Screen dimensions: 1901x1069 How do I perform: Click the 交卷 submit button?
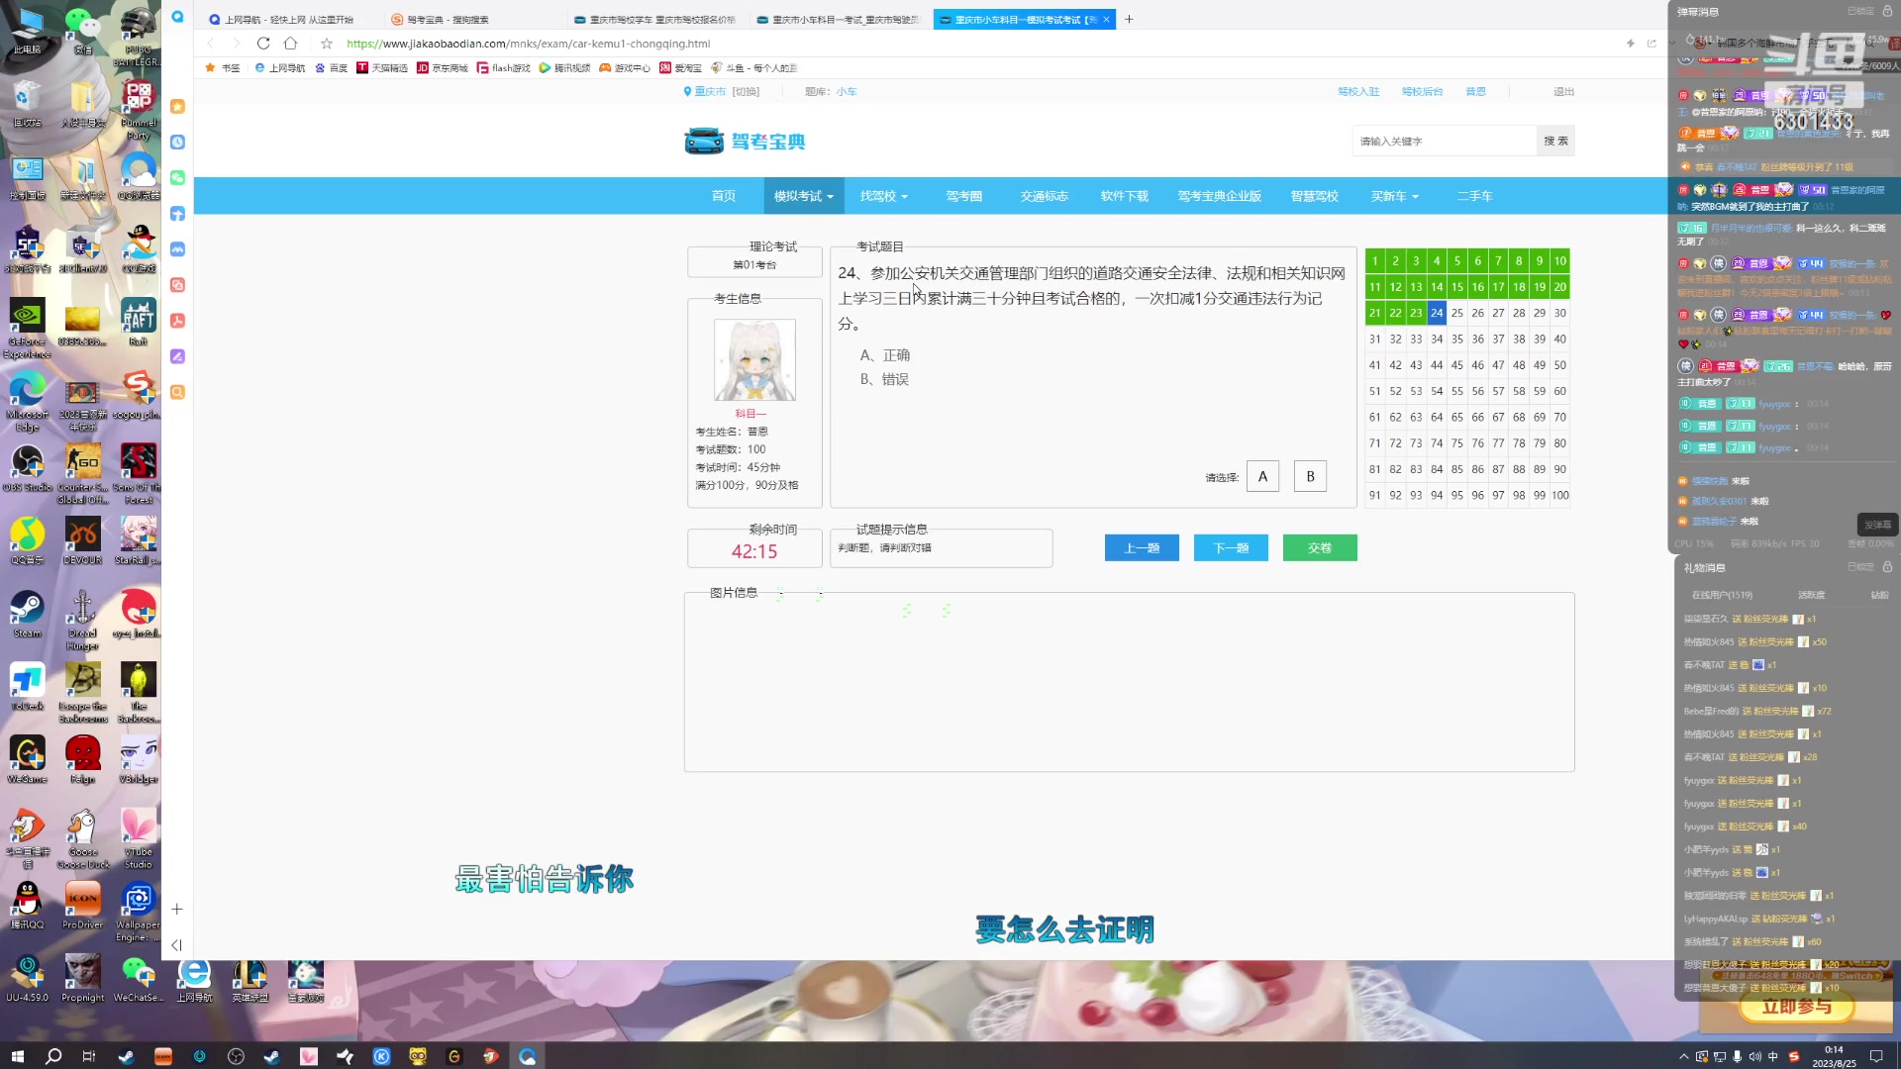1320,547
